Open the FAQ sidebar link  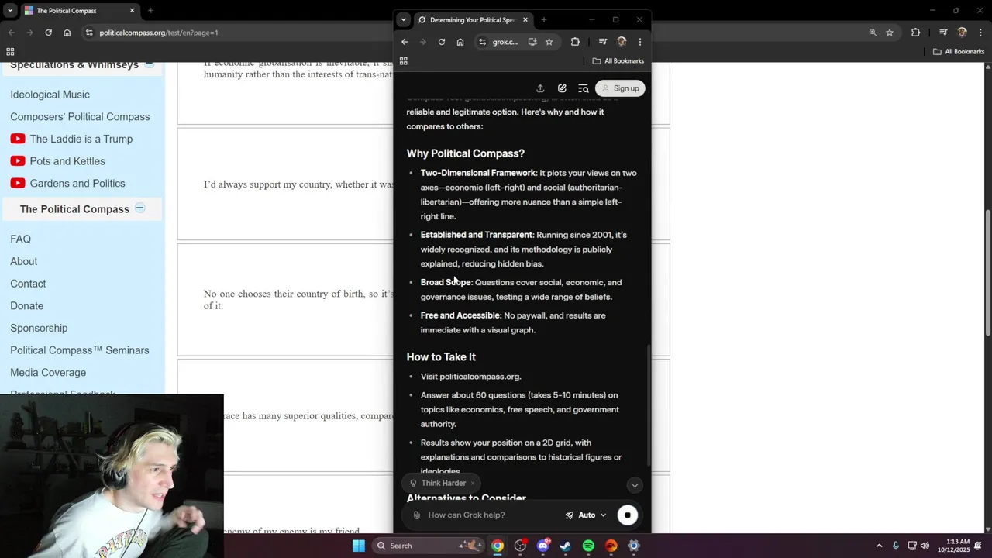coord(20,239)
